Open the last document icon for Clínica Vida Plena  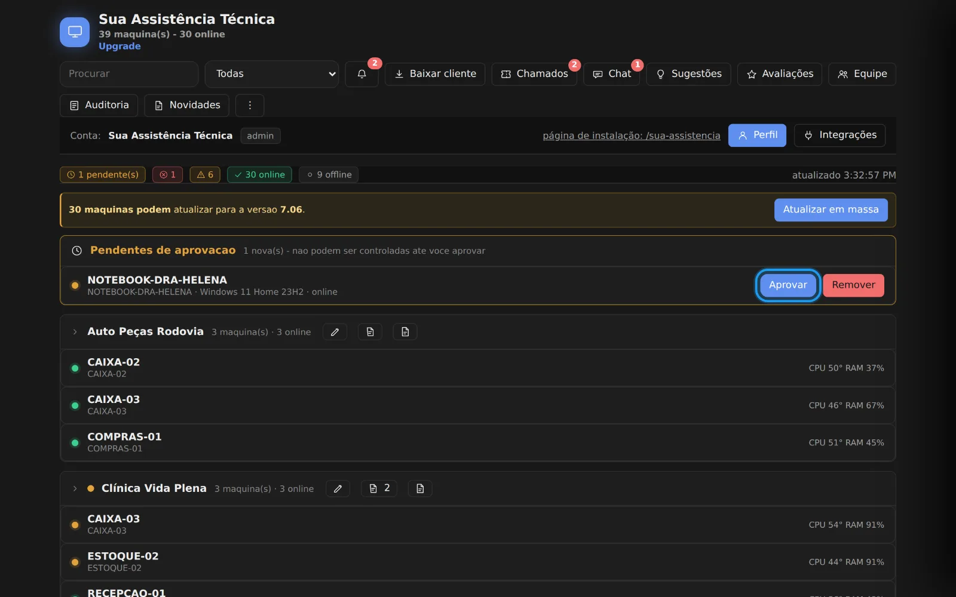click(x=420, y=488)
